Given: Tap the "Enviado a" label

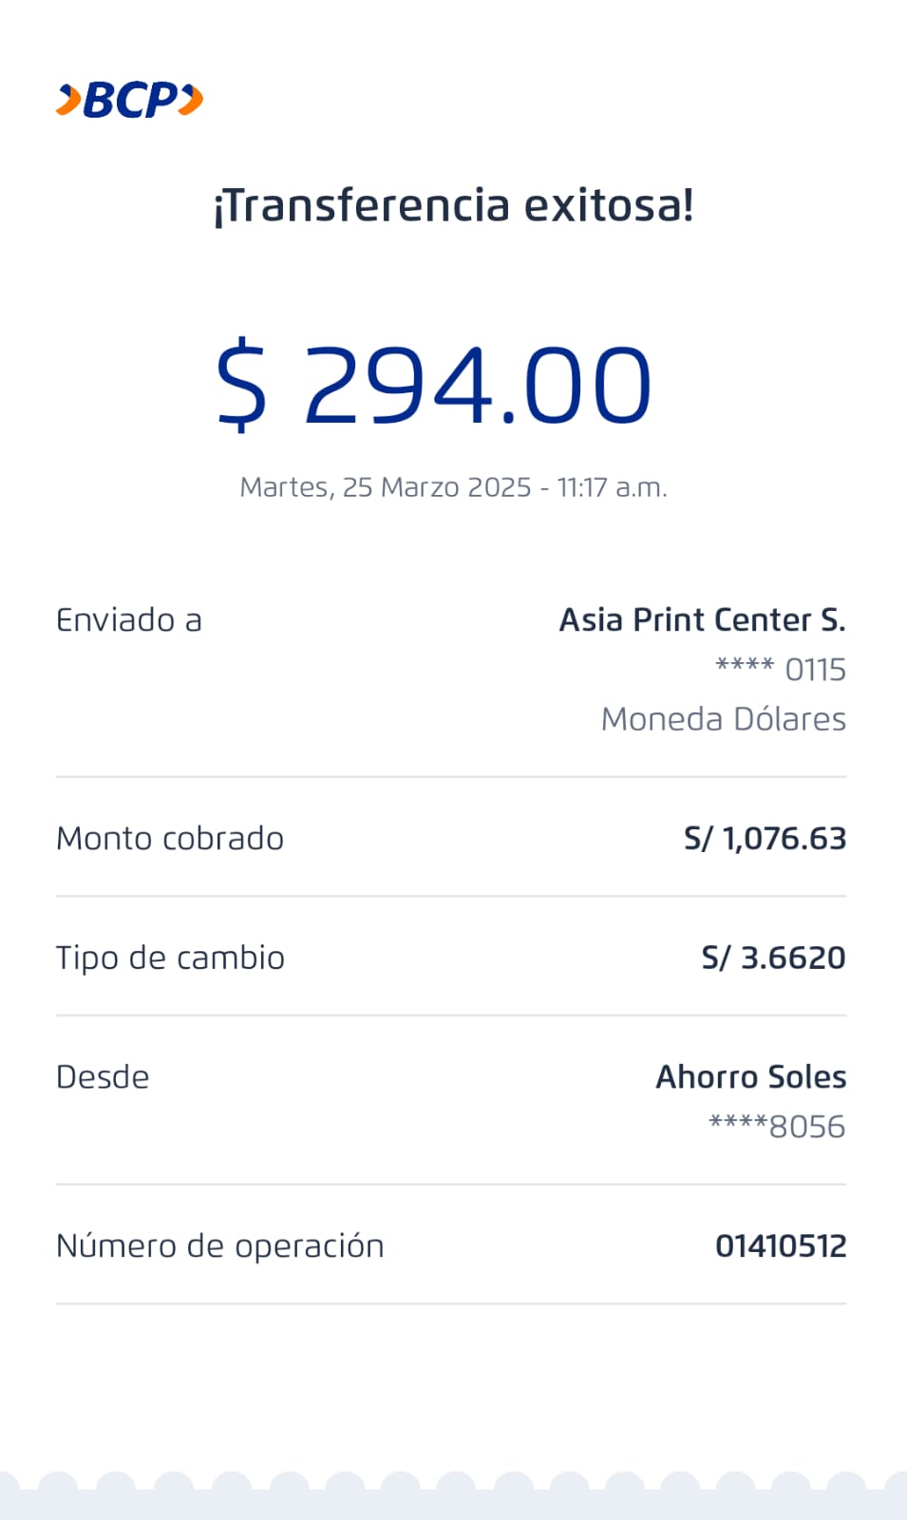Looking at the screenshot, I should coord(129,620).
